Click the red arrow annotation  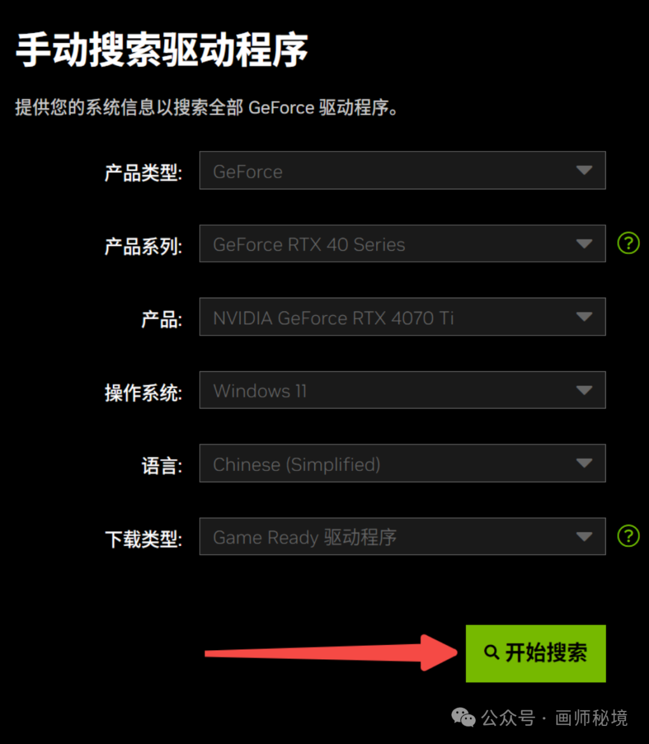tap(331, 653)
